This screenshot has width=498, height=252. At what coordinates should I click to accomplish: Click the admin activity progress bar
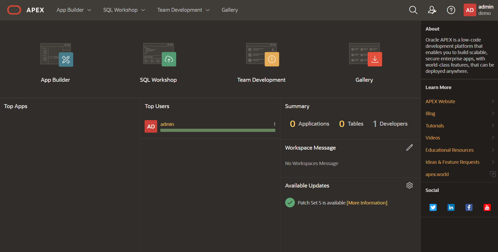tap(218, 130)
